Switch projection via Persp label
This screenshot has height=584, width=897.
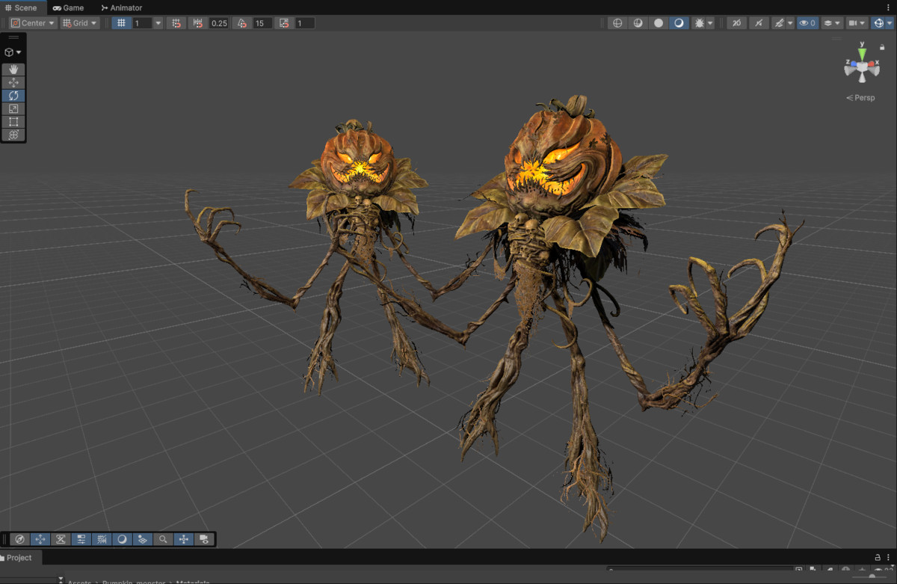[860, 98]
